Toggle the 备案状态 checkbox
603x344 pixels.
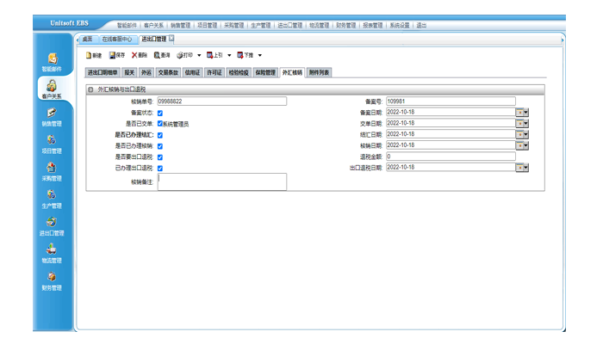[x=160, y=113]
